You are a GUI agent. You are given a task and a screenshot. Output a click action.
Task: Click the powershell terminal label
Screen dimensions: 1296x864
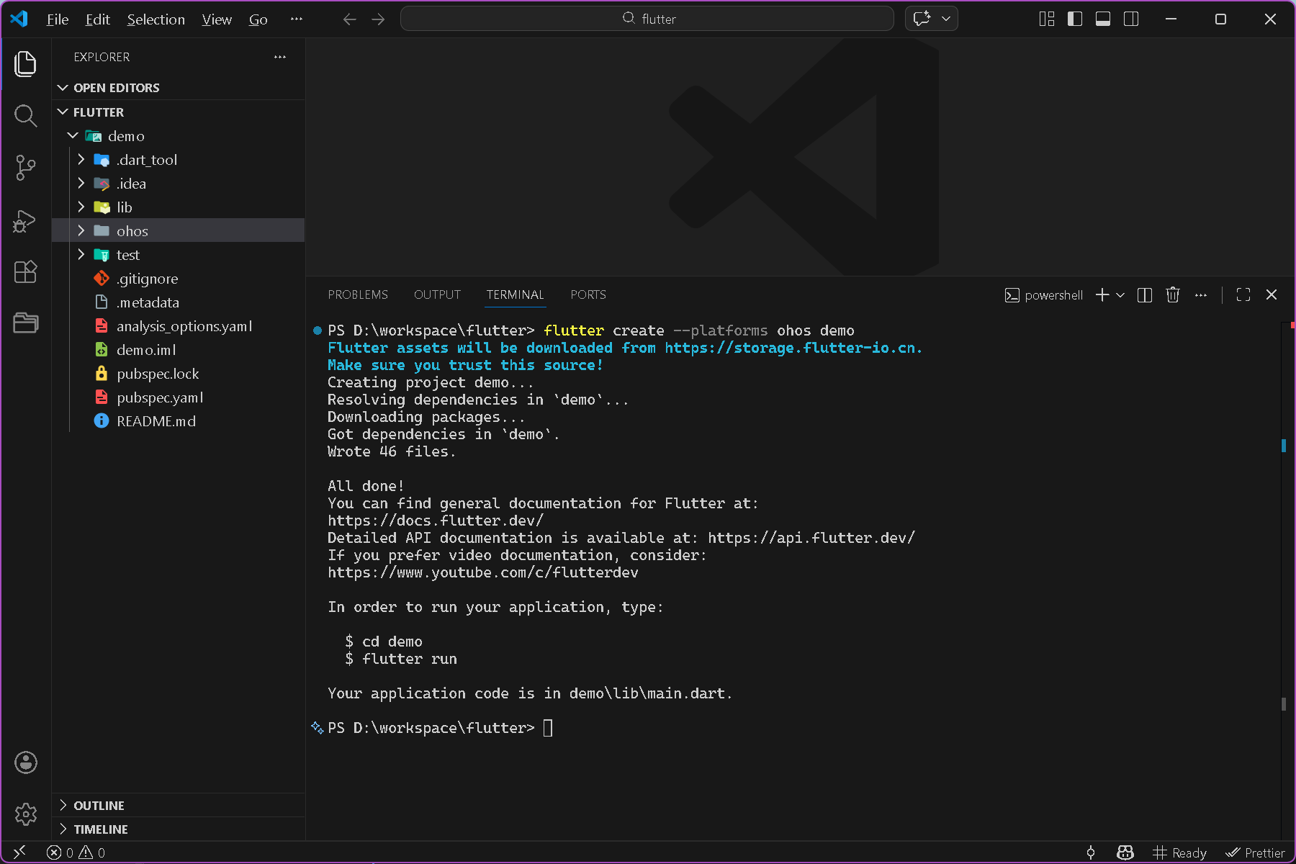(x=1044, y=294)
